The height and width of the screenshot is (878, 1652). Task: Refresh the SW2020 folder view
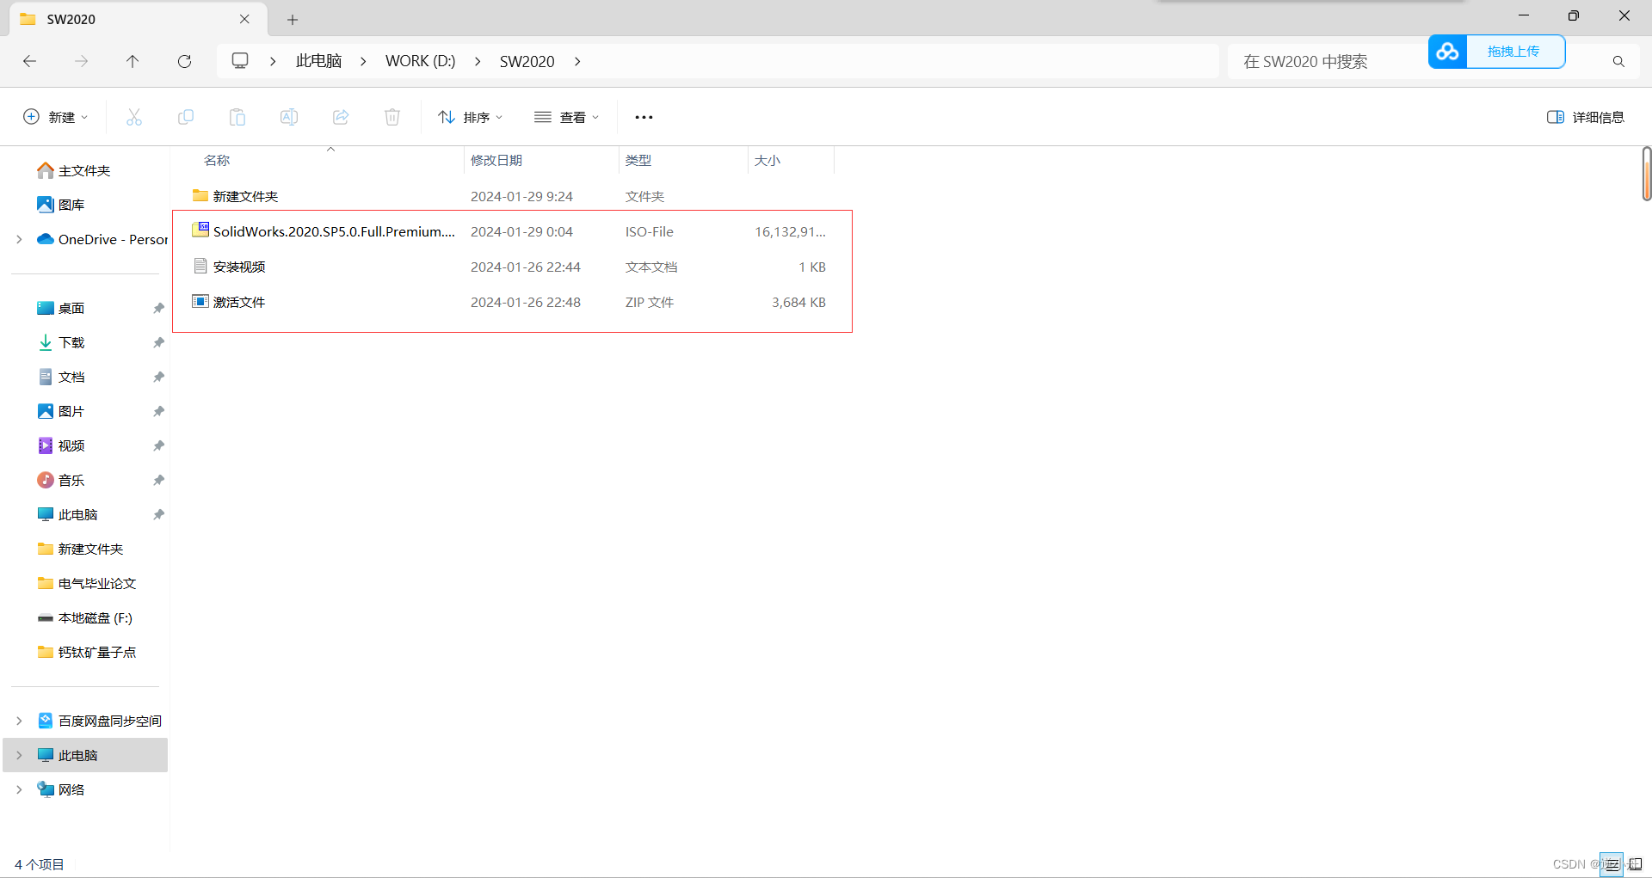click(x=184, y=61)
